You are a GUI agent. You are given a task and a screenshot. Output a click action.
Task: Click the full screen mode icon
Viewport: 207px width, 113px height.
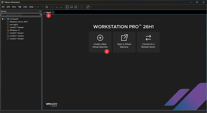tap(76, 7)
